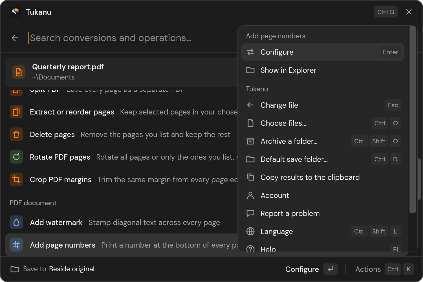423x282 pixels.
Task: Click the copy icon beside Copy results to clipboard
Action: point(250,177)
